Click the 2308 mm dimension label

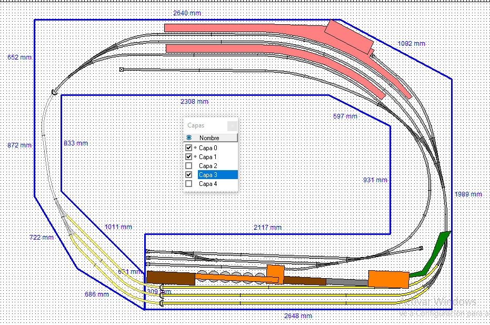click(194, 101)
